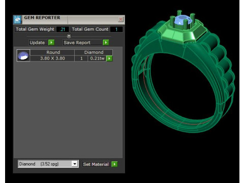Image resolution: width=244 pixels, height=183 pixels.
Task: Click the quantity '1' cell in gem row
Action: (x=81, y=58)
